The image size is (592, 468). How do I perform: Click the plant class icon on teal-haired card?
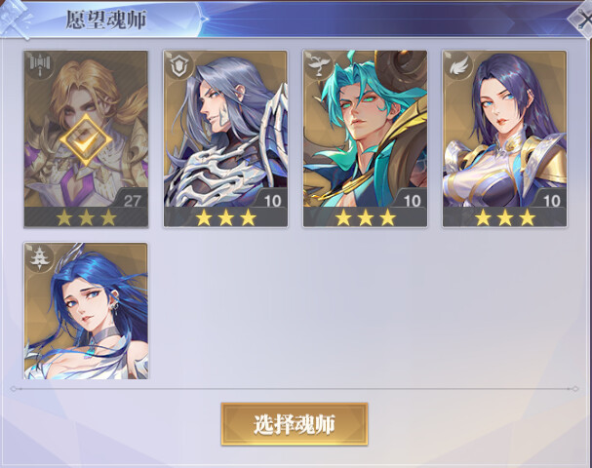[x=320, y=66]
